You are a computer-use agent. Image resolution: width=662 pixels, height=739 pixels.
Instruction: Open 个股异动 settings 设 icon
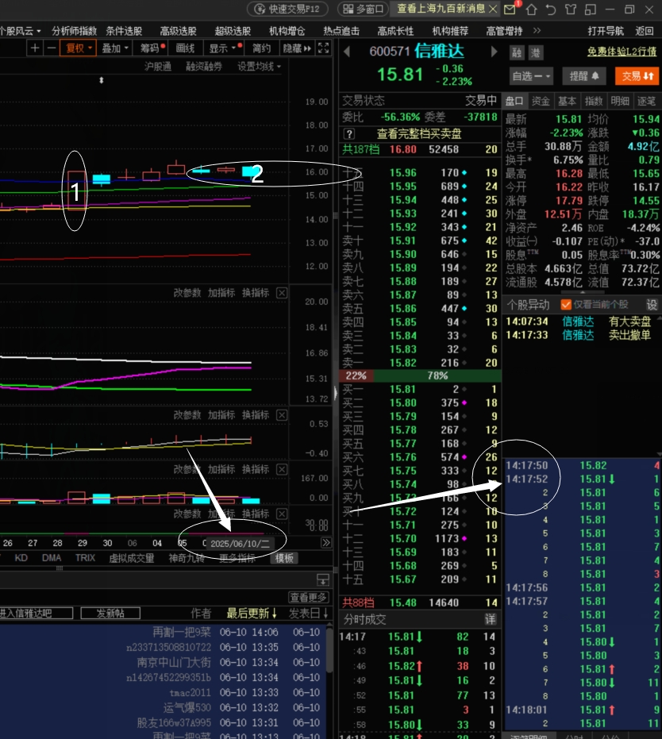652,305
